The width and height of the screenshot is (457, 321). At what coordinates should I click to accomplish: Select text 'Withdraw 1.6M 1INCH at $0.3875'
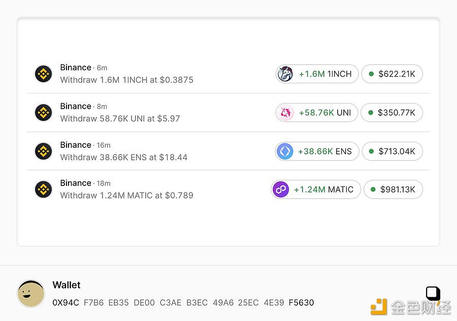127,80
